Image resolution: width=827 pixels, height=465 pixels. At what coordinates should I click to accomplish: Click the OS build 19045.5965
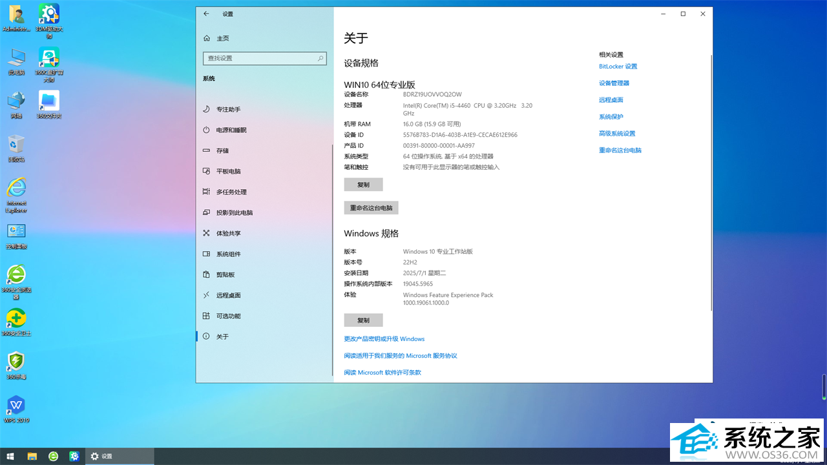[x=418, y=284]
